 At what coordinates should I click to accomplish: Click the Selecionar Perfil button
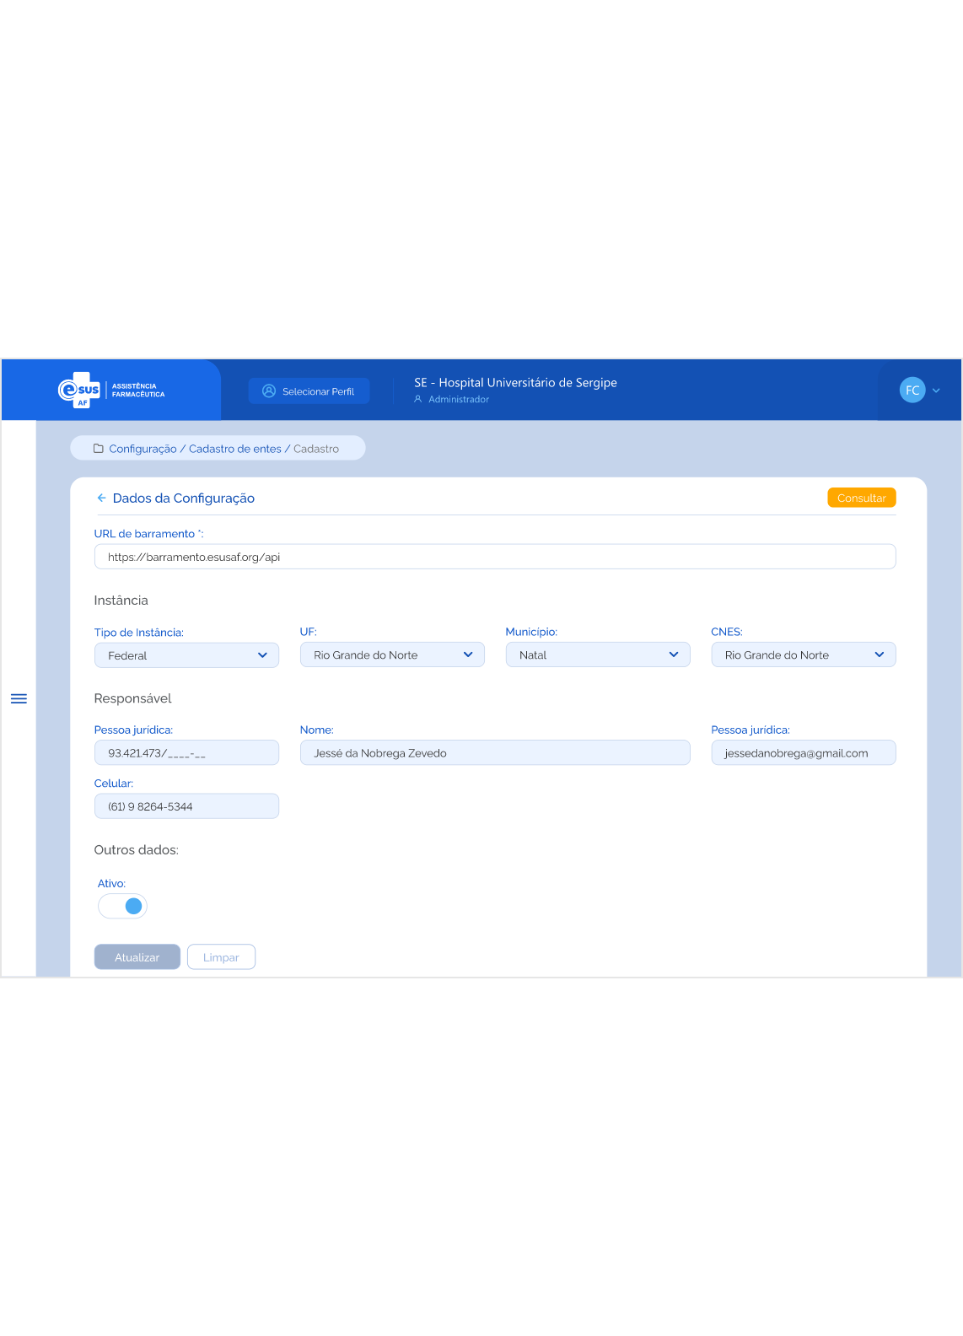coord(309,391)
